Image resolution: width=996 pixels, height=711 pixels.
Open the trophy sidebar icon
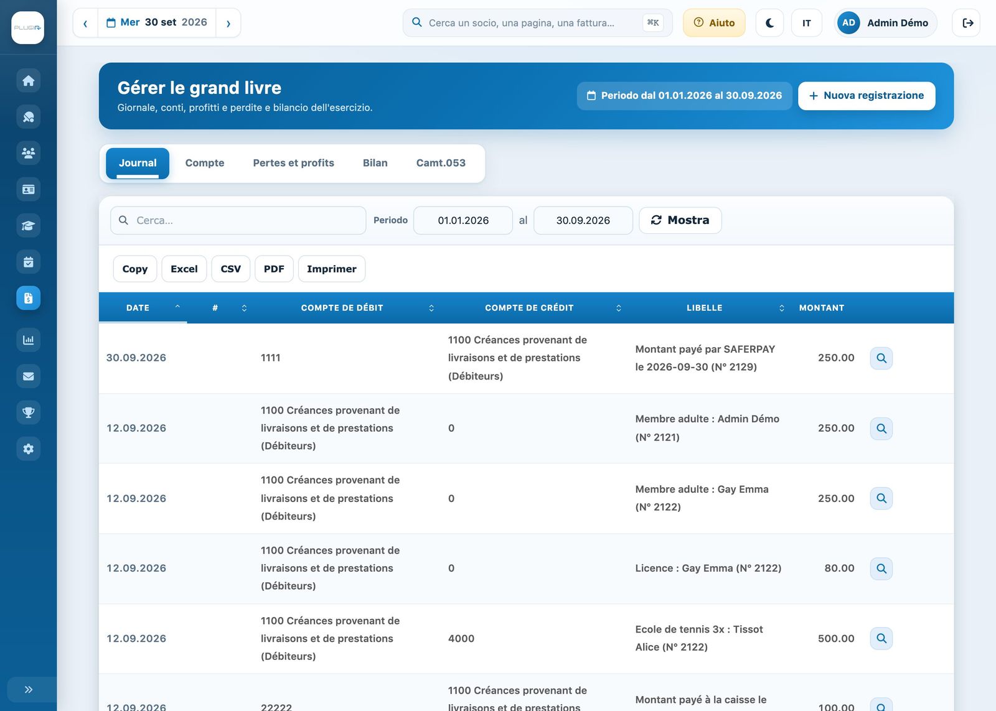click(28, 412)
